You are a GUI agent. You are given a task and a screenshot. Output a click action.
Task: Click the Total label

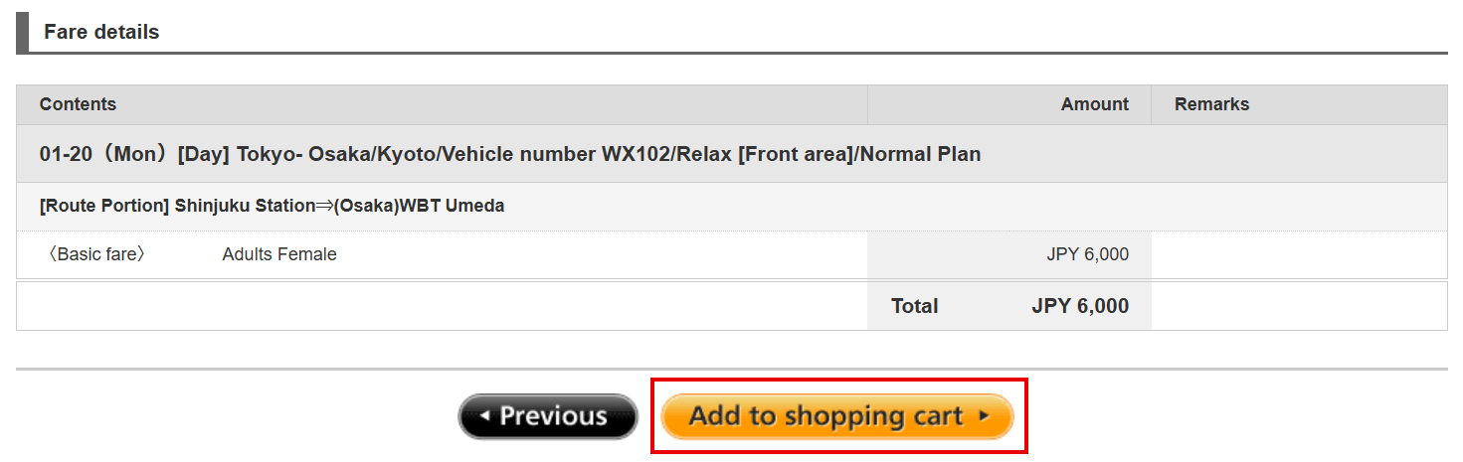[914, 306]
